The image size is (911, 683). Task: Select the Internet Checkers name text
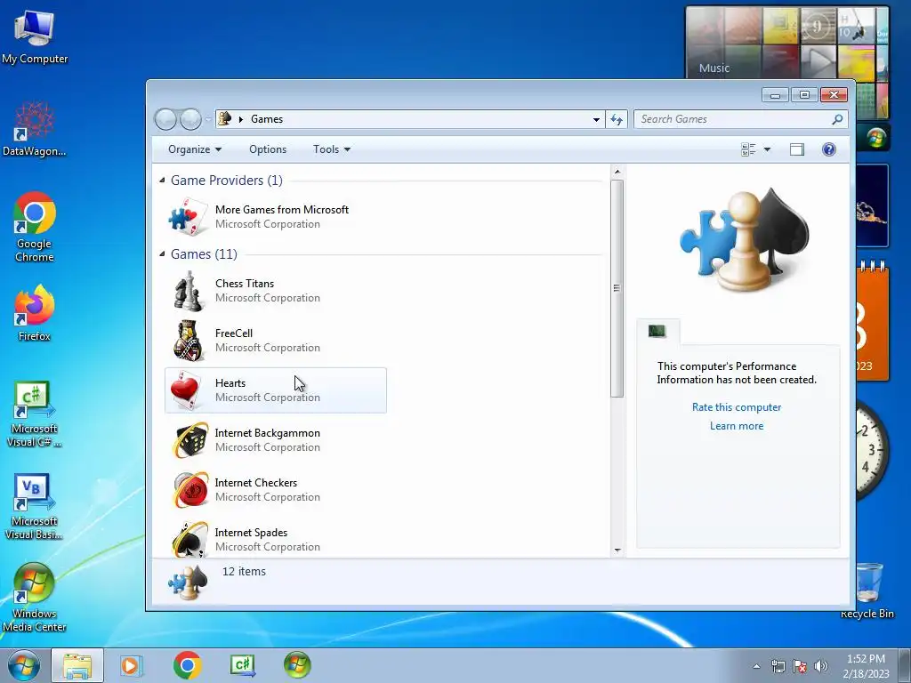coord(255,483)
